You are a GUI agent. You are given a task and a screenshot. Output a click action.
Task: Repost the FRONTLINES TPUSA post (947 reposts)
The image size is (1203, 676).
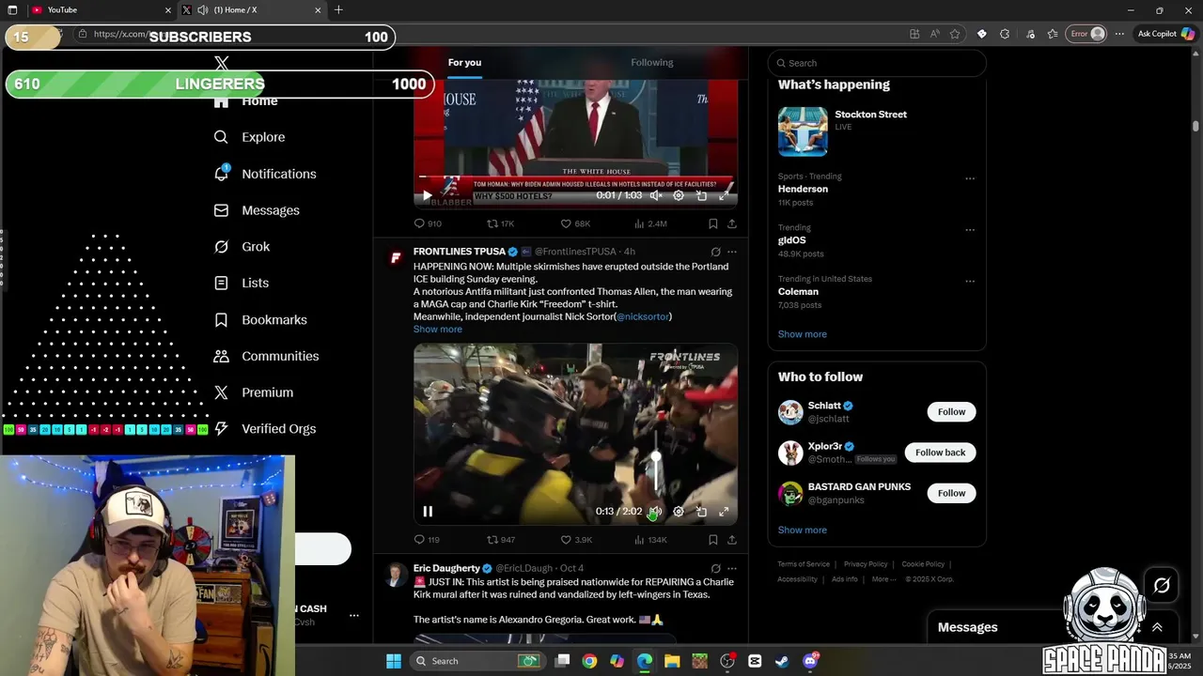(500, 540)
